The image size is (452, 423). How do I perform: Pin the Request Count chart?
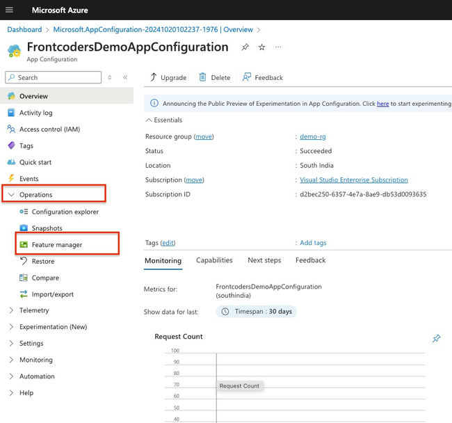tap(436, 339)
